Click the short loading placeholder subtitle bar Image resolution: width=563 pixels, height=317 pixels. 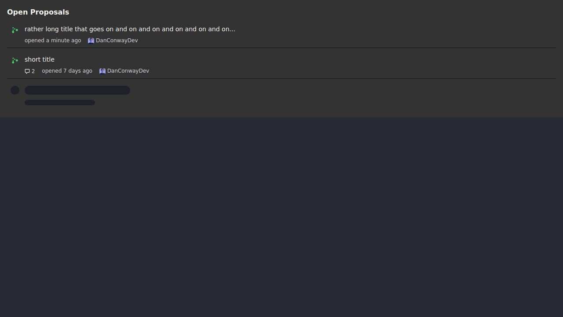(x=60, y=103)
